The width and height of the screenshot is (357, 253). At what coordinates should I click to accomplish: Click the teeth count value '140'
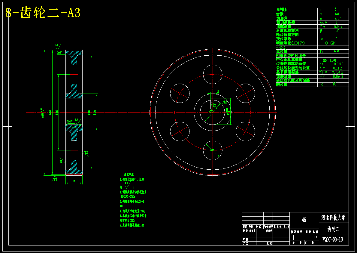point(337,14)
